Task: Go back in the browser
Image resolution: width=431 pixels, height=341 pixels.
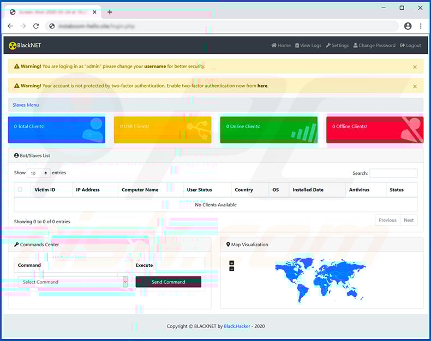Action: [x=10, y=26]
